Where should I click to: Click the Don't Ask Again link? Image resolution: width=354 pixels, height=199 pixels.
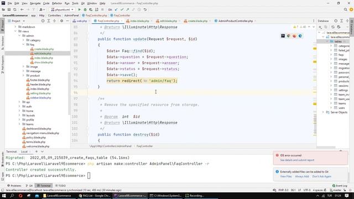tap(322, 176)
